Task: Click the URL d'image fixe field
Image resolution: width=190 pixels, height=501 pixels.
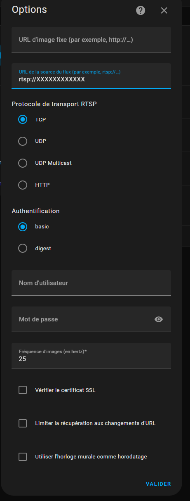Action: 91,40
